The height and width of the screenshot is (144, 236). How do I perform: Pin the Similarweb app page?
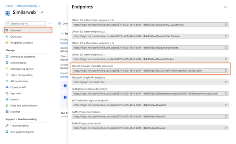(42, 12)
